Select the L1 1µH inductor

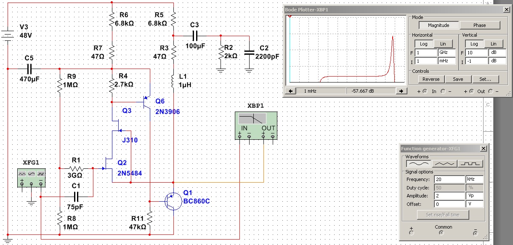tap(173, 81)
